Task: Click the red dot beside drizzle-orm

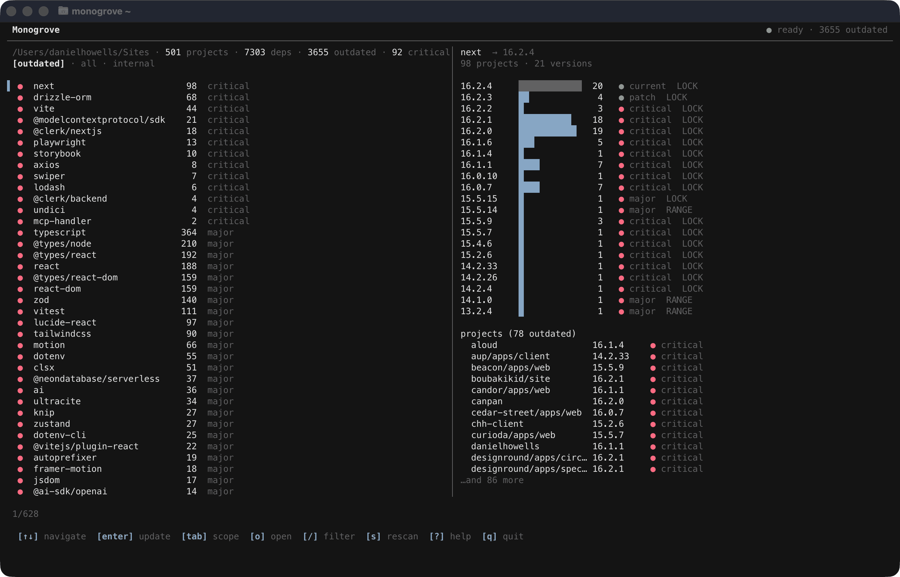Action: coord(20,98)
